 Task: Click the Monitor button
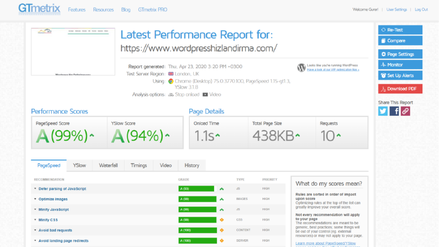pyautogui.click(x=400, y=65)
